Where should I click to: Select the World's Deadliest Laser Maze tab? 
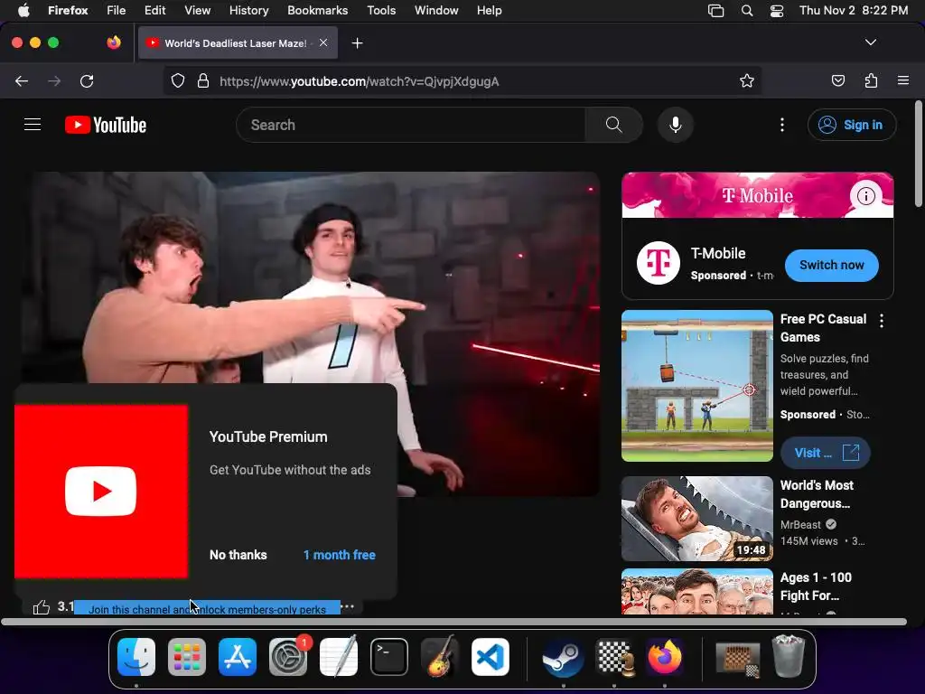point(238,42)
